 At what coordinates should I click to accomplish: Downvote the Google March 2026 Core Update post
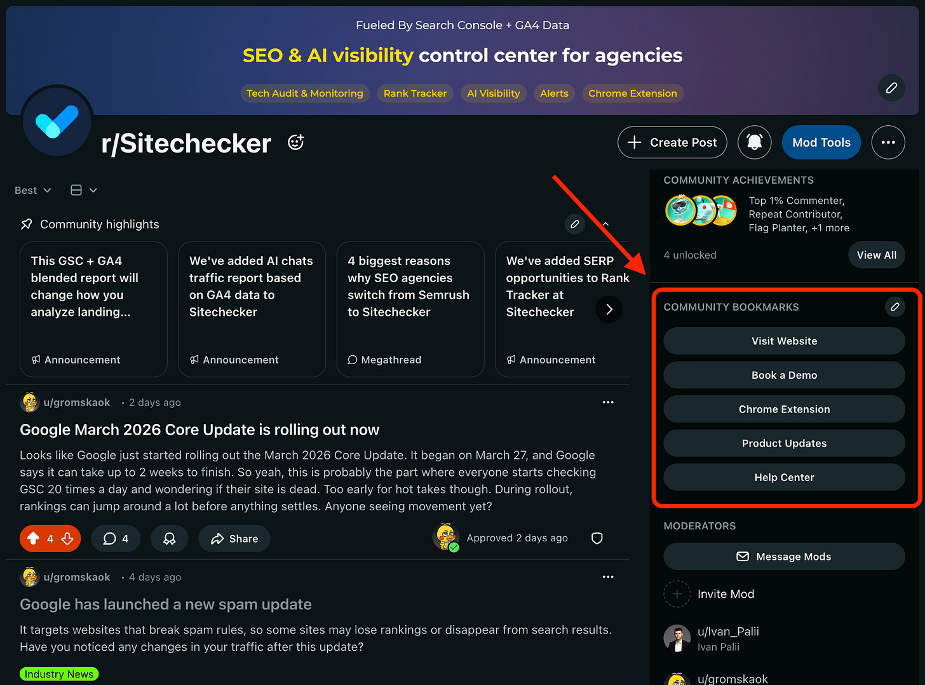pyautogui.click(x=65, y=538)
